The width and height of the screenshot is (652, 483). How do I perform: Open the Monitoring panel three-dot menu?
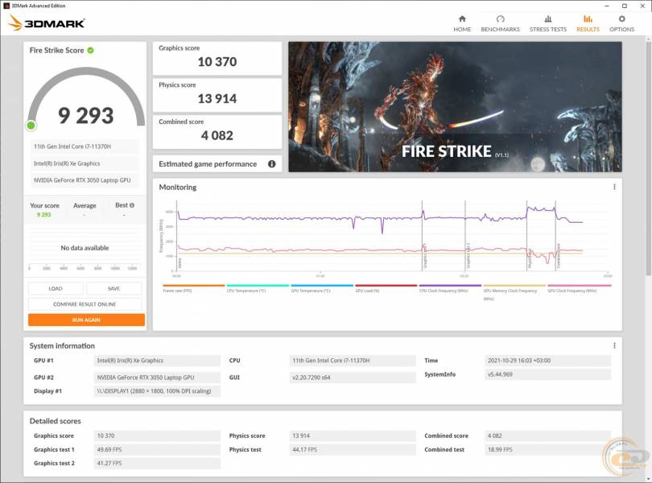(614, 188)
